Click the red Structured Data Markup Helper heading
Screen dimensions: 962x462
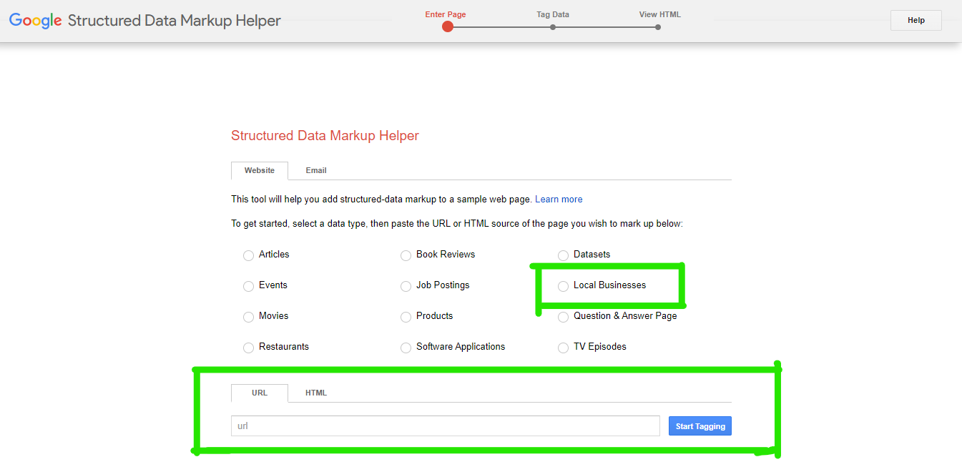pyautogui.click(x=325, y=136)
